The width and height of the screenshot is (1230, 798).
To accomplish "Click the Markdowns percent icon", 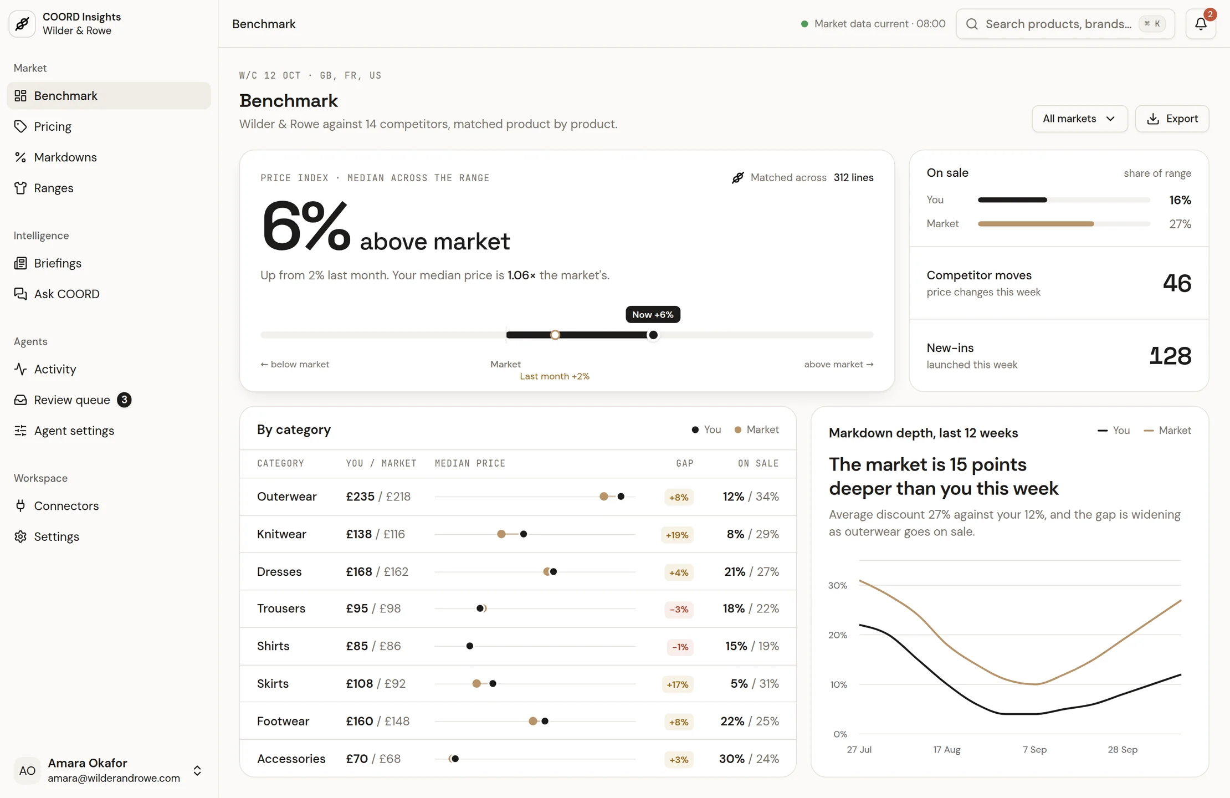I will pyautogui.click(x=20, y=157).
